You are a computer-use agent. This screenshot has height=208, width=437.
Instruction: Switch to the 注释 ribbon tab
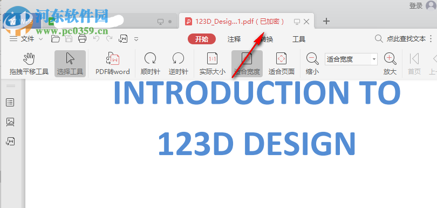click(234, 39)
